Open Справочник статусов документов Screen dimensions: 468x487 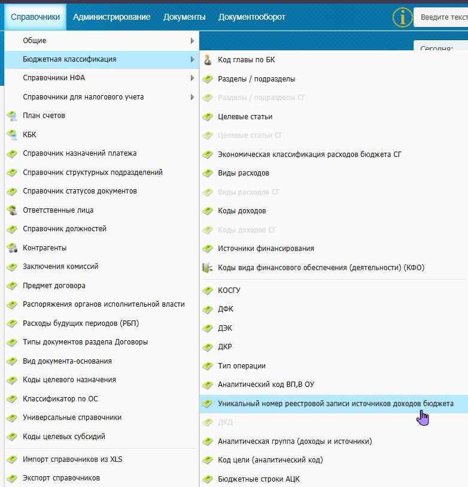[102, 191]
